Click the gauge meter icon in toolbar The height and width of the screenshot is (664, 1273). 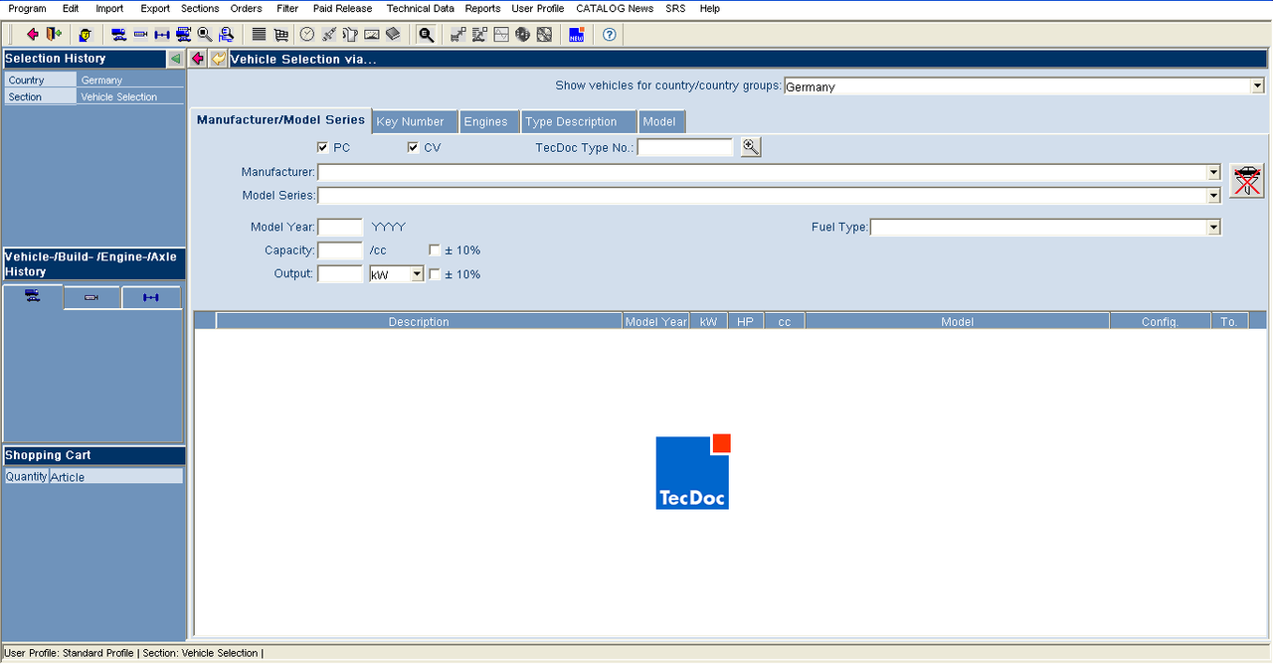(372, 34)
